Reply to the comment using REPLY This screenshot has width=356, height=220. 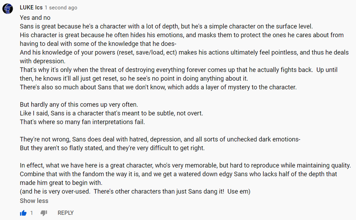point(66,213)
